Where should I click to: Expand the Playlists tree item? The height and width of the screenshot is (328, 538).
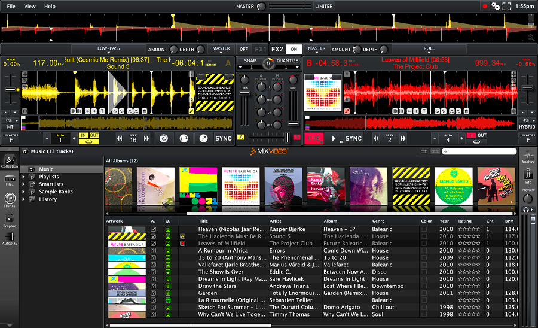point(23,177)
